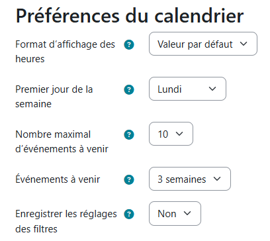The width and height of the screenshot is (270, 241).
Task: Open the 3 semaines dropdown
Action: 190,179
